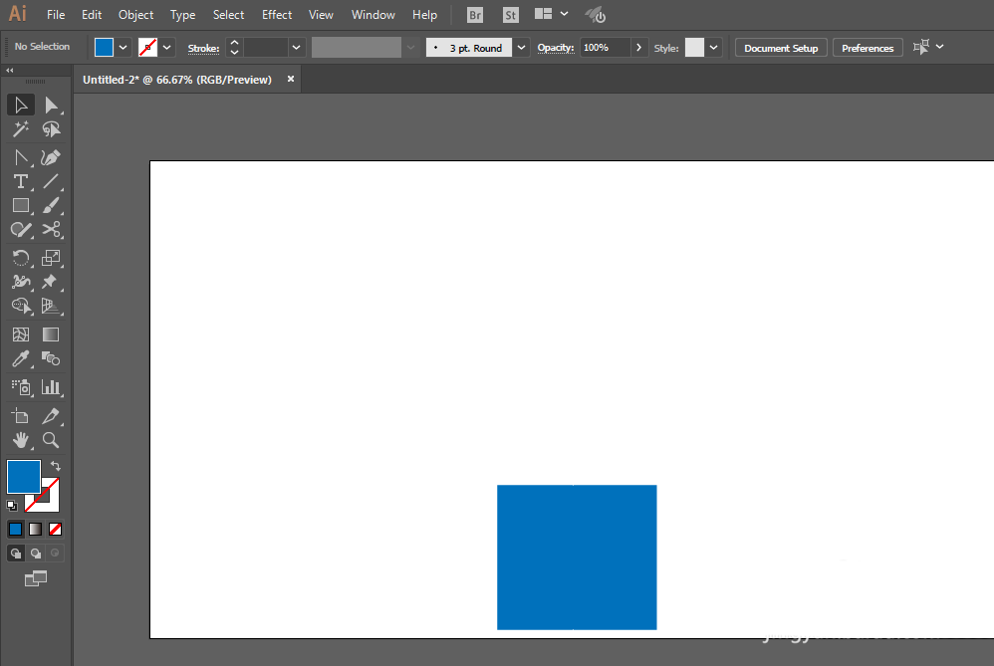This screenshot has width=994, height=666.
Task: Select the Puppet Warp pin tool
Action: click(x=51, y=282)
